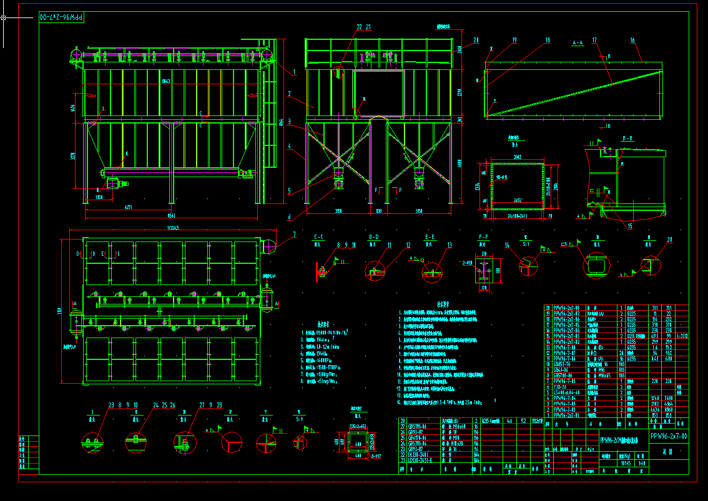Click drawing number PPW96-2x7-00 in the title block
The height and width of the screenshot is (501, 708).
coord(669,436)
